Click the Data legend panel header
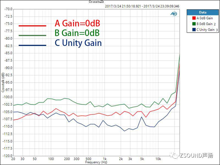The height and width of the screenshot is (165, 220). 203,12
